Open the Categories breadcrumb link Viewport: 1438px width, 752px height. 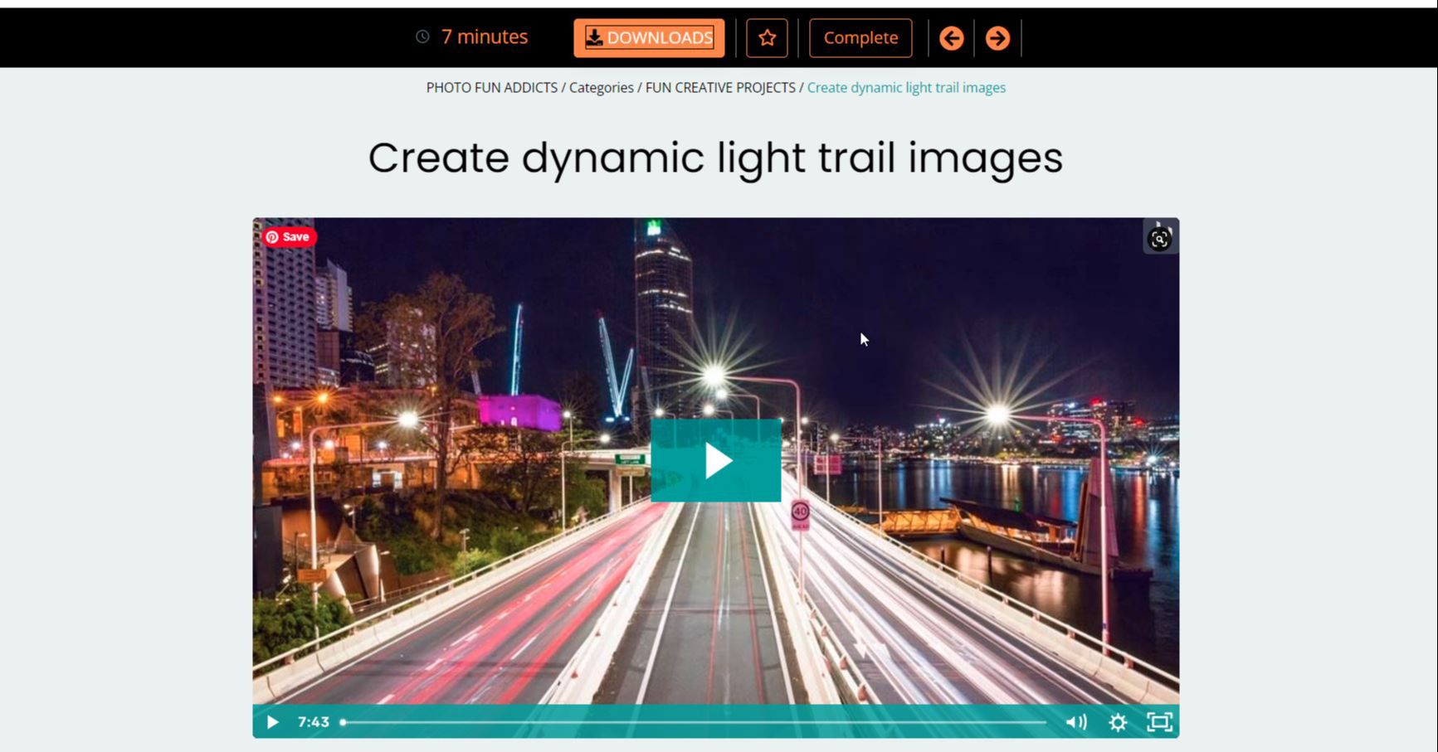[x=602, y=88]
